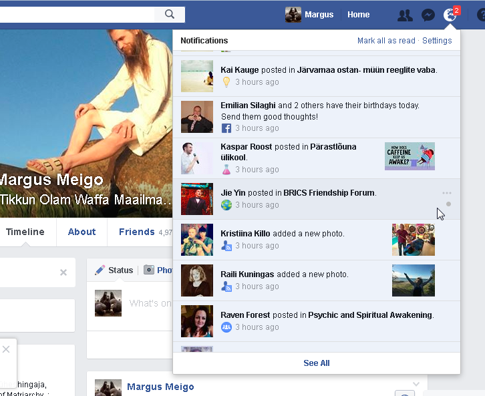Viewport: 485px width, 396px height.
Task: Open Raili Kuningas new photo notification
Action: (317, 280)
